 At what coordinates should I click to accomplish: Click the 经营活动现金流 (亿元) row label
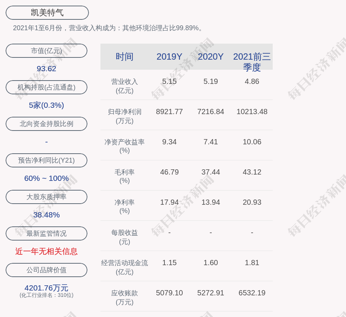pyautogui.click(x=125, y=267)
